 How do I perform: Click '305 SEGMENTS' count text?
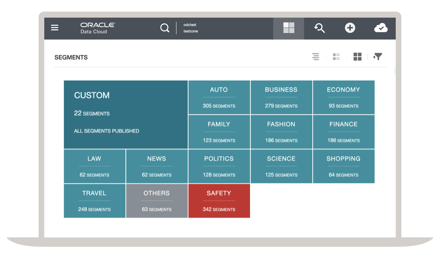coord(219,106)
